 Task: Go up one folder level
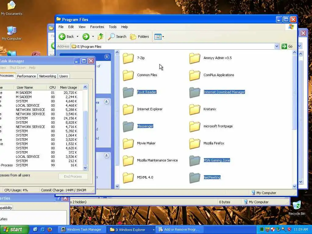point(101,37)
